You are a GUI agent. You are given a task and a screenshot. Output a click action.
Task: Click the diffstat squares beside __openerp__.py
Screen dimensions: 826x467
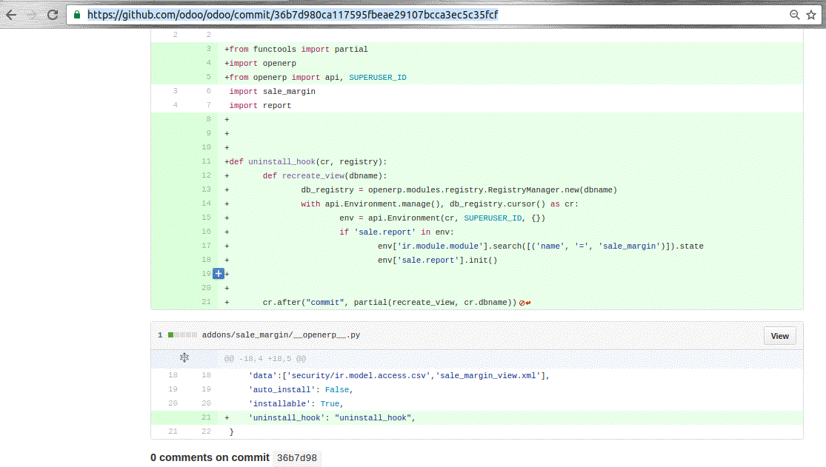(x=181, y=335)
